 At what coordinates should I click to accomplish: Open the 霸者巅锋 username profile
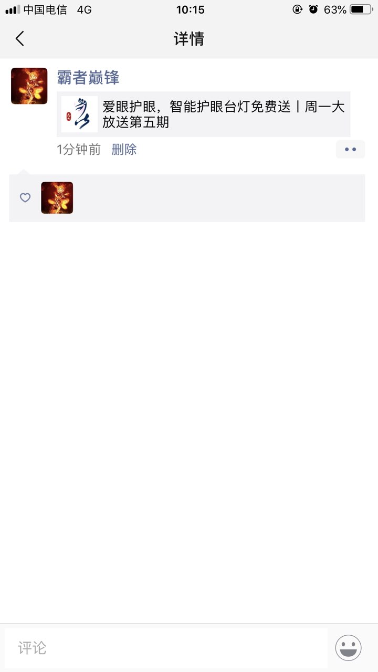tap(88, 78)
